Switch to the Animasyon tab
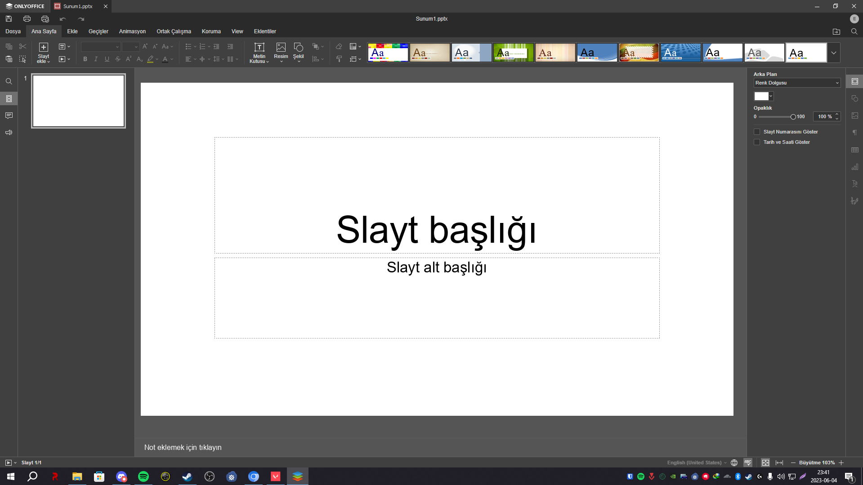 click(132, 31)
